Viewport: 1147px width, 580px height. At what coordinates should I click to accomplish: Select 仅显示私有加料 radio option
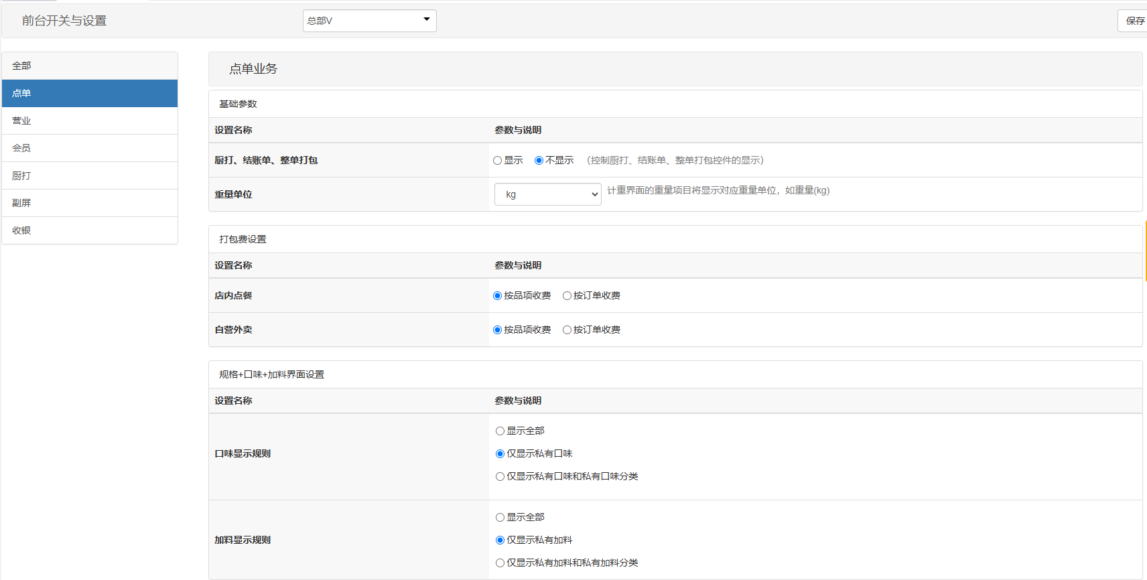500,540
